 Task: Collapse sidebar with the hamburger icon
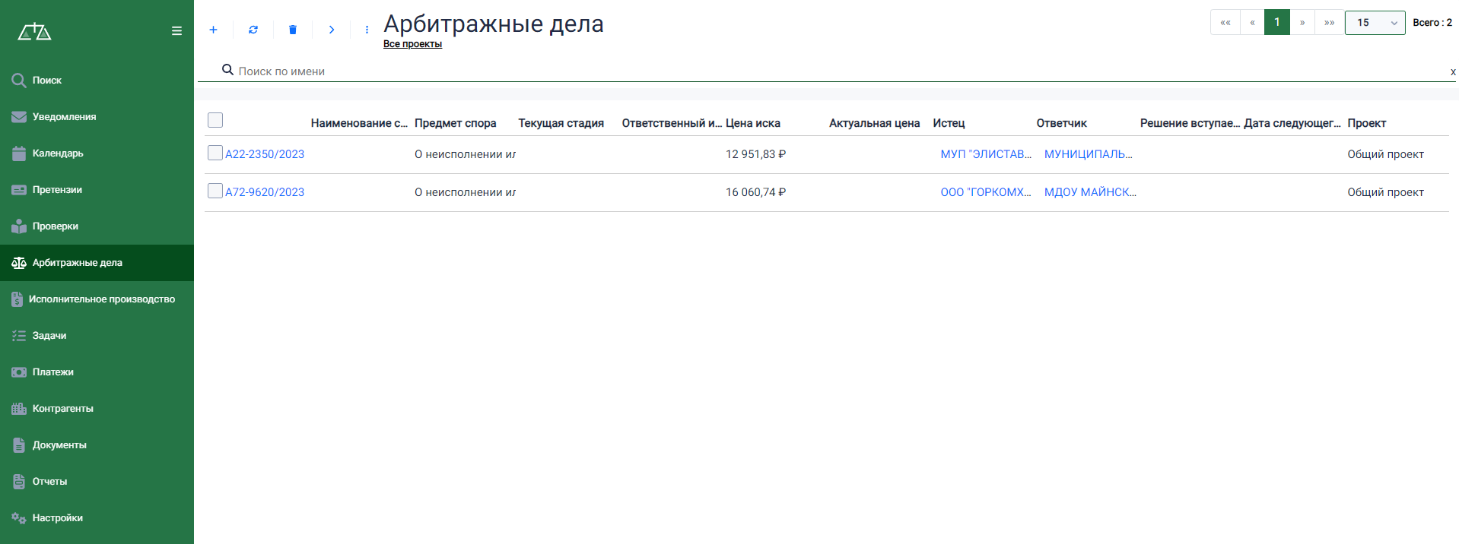pos(176,31)
